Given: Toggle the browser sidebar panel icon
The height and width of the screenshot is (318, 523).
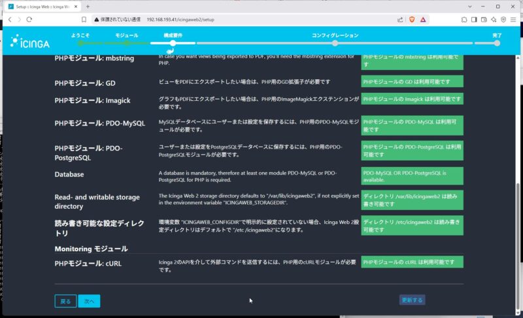Looking at the screenshot, I should tap(474, 20).
